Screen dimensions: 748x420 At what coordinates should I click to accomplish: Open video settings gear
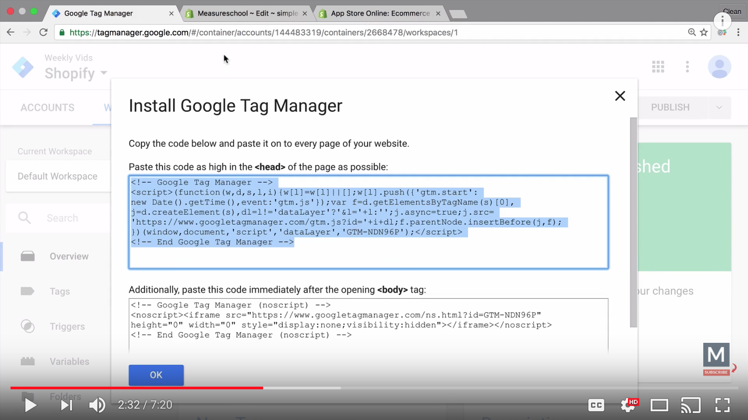click(x=628, y=405)
